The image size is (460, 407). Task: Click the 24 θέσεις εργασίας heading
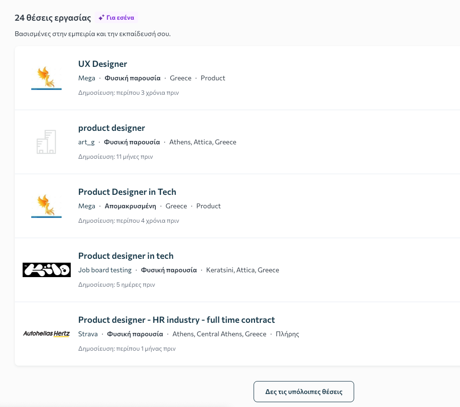coord(53,18)
